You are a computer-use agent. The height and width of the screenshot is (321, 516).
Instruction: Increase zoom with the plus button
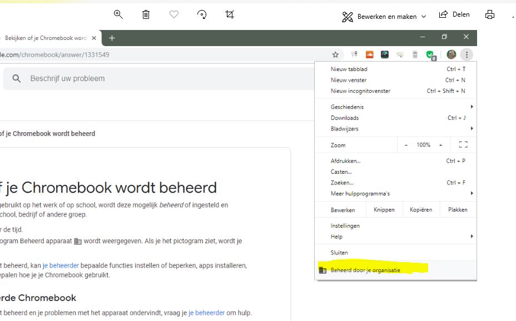440,145
